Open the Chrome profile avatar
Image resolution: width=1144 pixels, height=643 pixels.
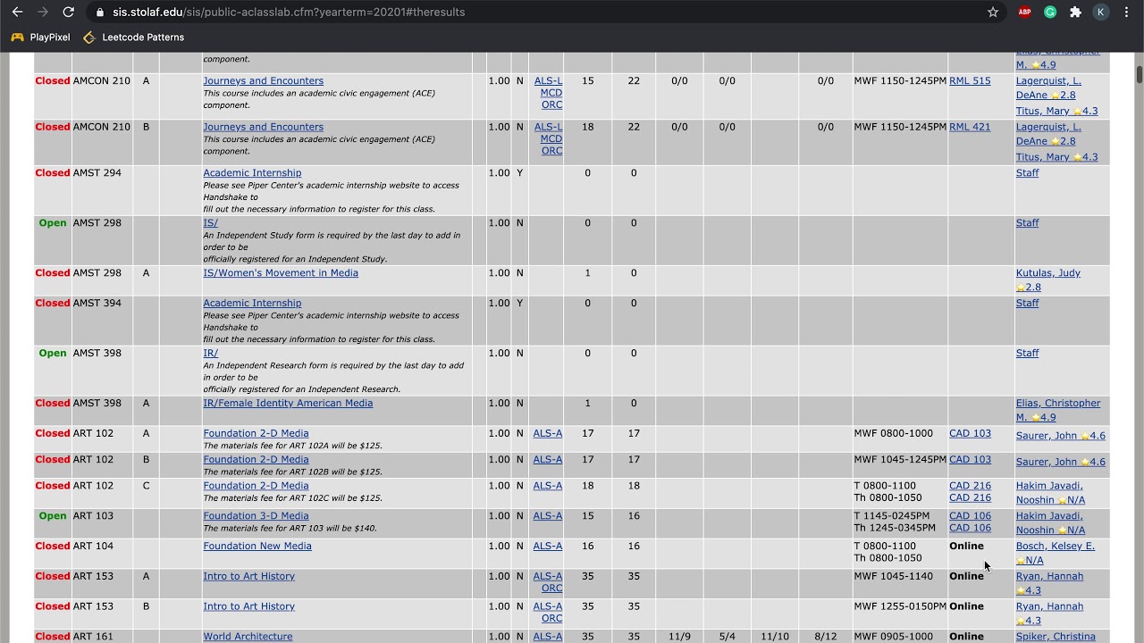(x=1101, y=12)
